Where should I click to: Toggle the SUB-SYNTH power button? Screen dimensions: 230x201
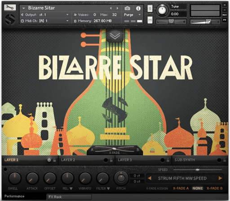(x=219, y=160)
